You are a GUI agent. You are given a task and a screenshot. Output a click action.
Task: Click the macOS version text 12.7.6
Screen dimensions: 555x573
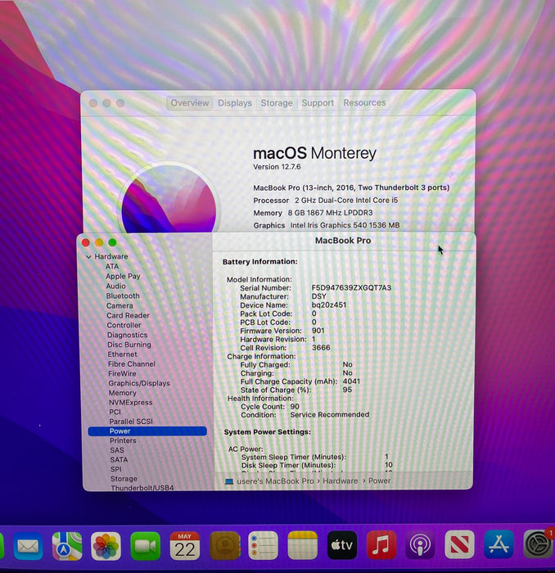tap(290, 167)
